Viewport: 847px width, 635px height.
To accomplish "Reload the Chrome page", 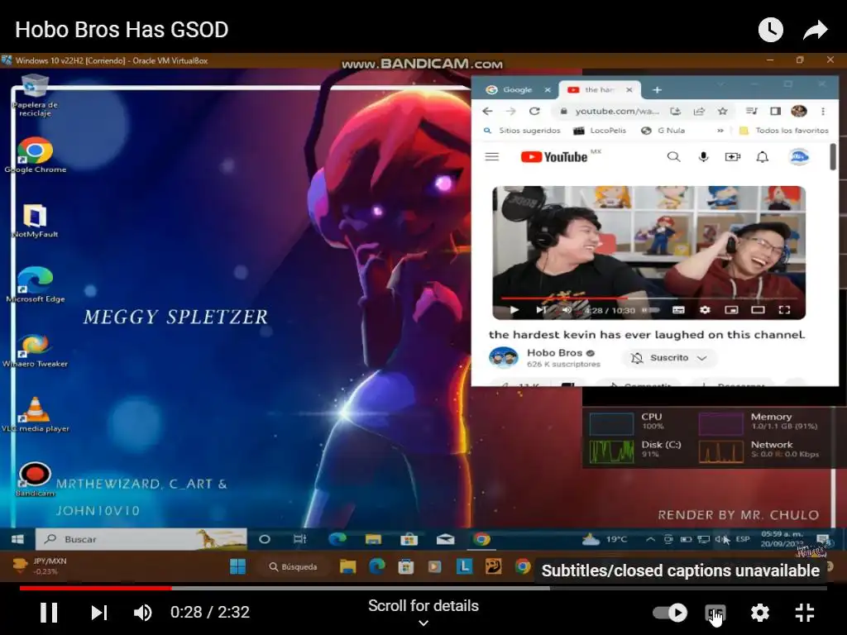I will [x=534, y=112].
